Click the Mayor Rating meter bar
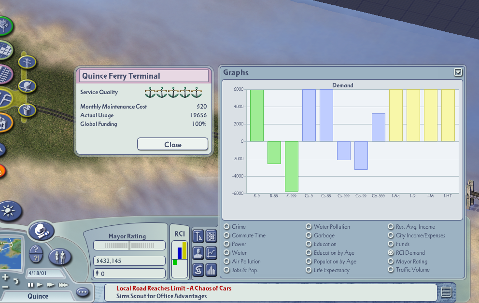Image resolution: width=479 pixels, height=303 pixels. coord(129,245)
